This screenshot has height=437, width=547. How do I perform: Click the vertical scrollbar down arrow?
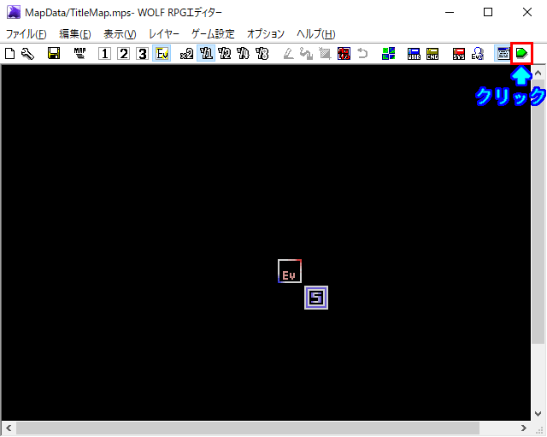(x=538, y=414)
